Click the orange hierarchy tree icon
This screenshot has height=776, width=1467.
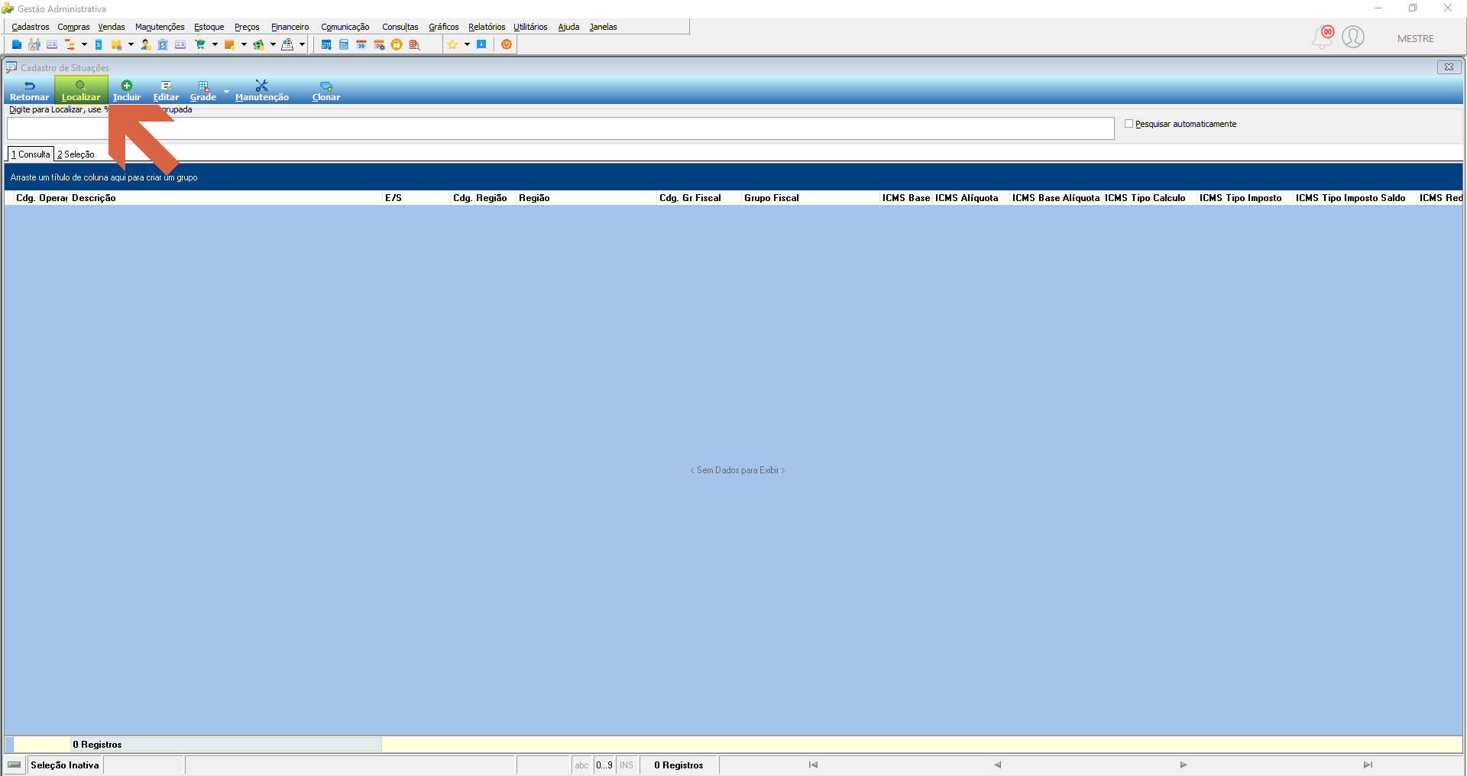click(x=70, y=44)
